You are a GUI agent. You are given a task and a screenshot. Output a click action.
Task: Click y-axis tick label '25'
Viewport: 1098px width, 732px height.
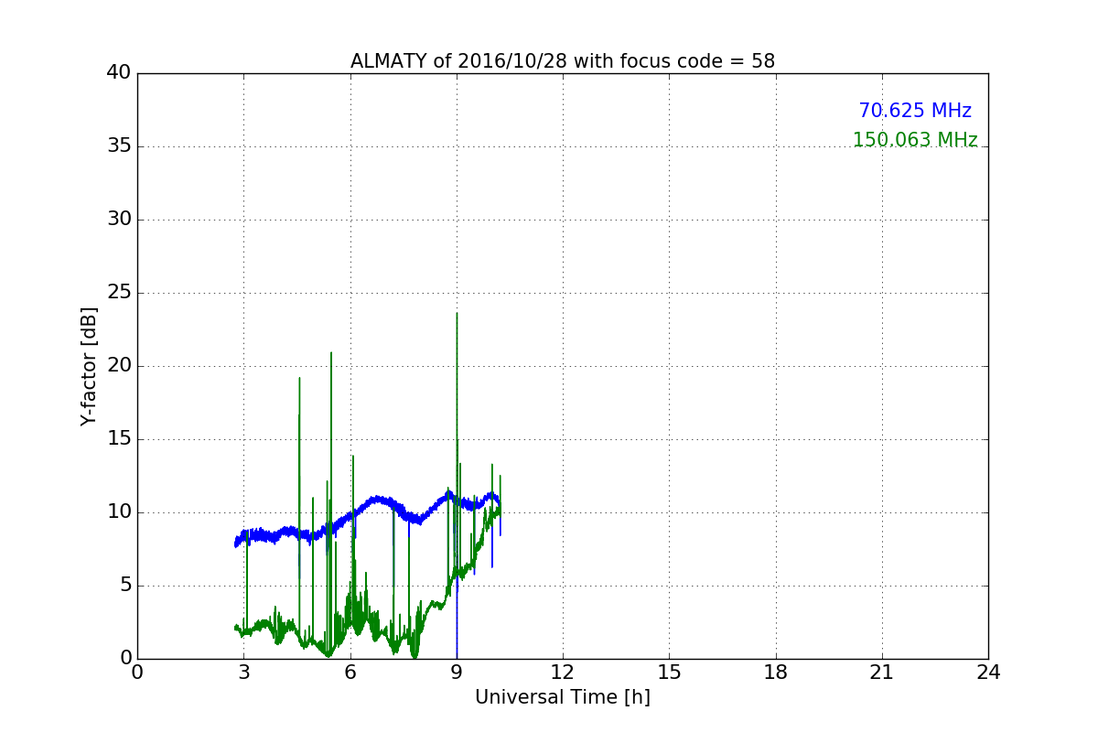(119, 293)
